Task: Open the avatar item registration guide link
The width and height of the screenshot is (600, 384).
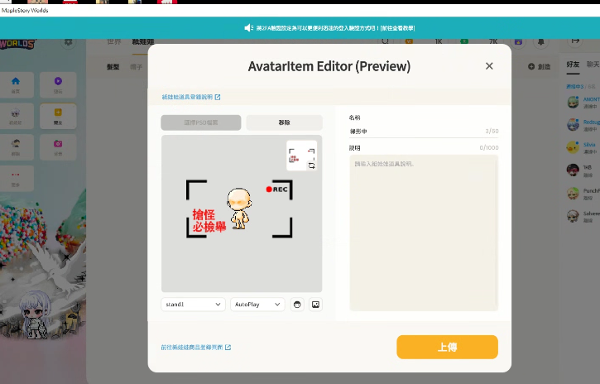Action: 191,97
